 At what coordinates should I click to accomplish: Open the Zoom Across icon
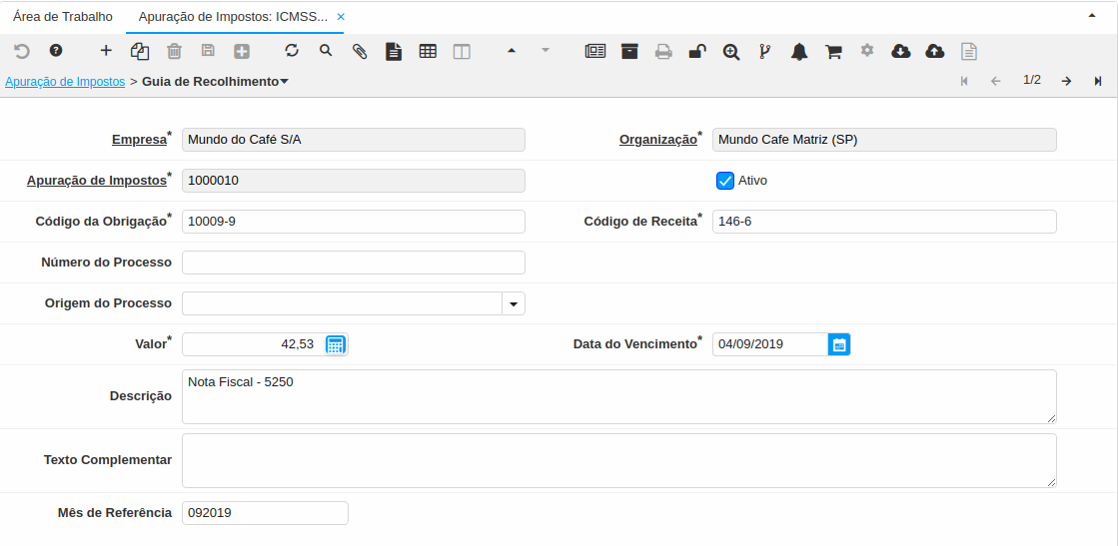click(x=731, y=52)
